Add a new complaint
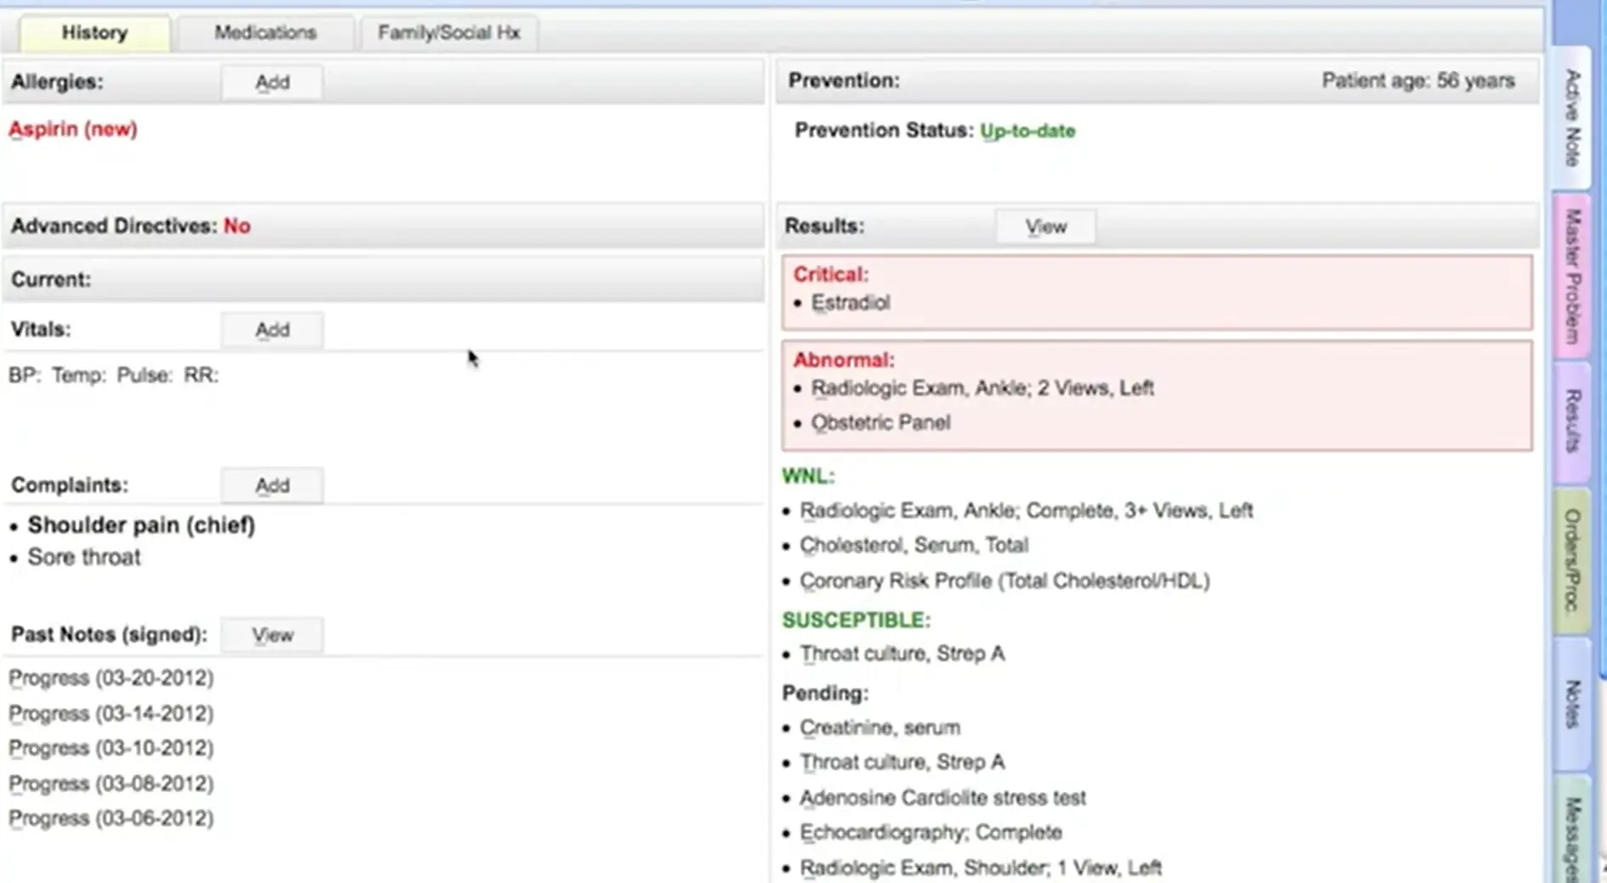The height and width of the screenshot is (883, 1607). click(x=272, y=484)
